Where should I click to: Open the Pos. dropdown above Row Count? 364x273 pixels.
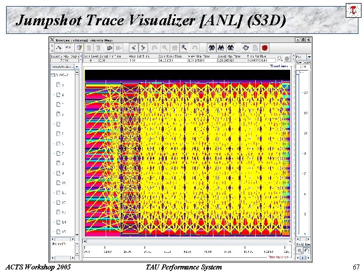click(309, 57)
